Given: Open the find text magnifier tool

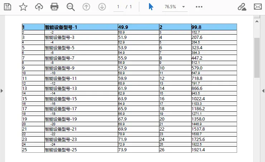Looking at the screenshot, I should pos(71,7).
